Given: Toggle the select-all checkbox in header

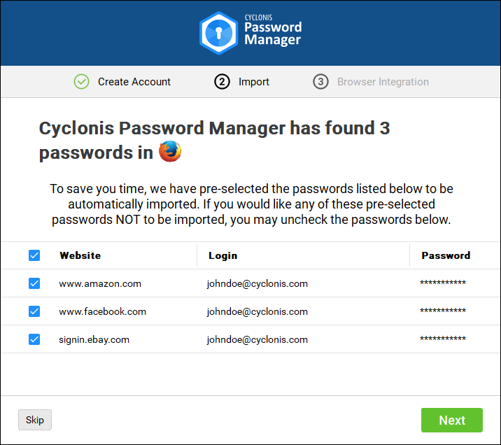Looking at the screenshot, I should 34,255.
